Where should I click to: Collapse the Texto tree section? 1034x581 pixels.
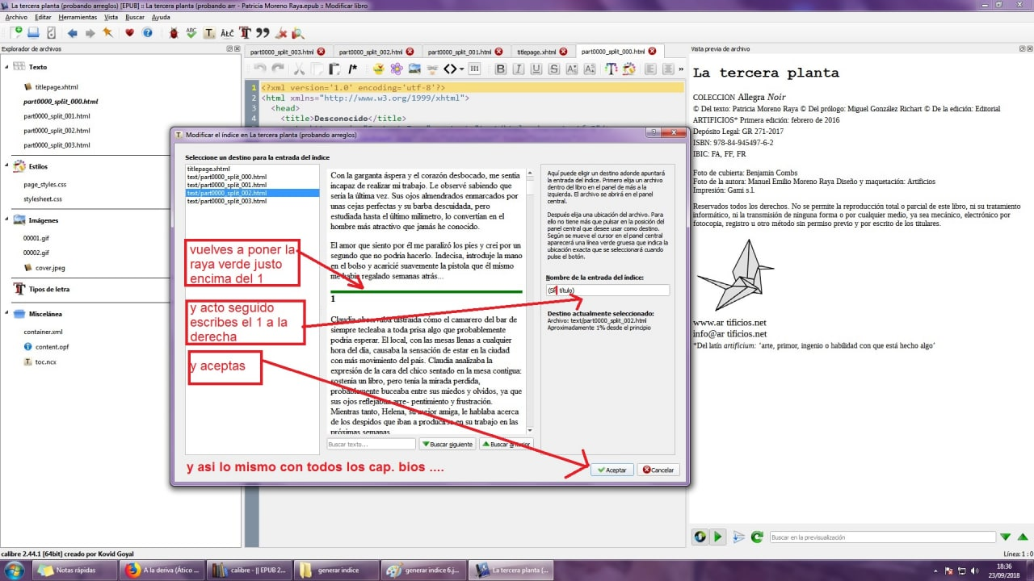pyautogui.click(x=6, y=67)
